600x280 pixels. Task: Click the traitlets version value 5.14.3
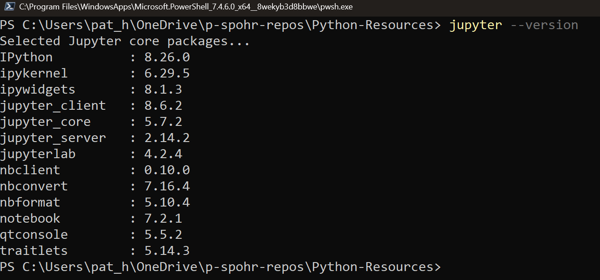point(167,251)
